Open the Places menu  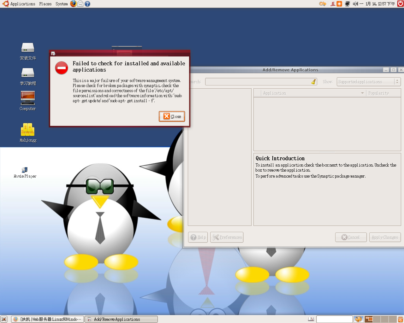(45, 4)
